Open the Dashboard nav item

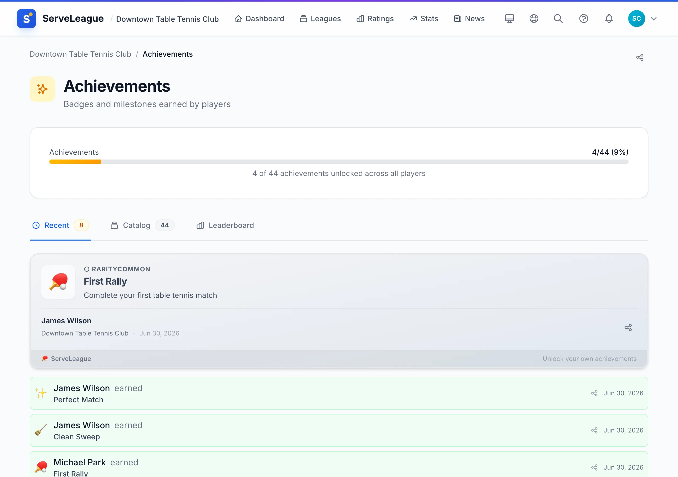259,19
